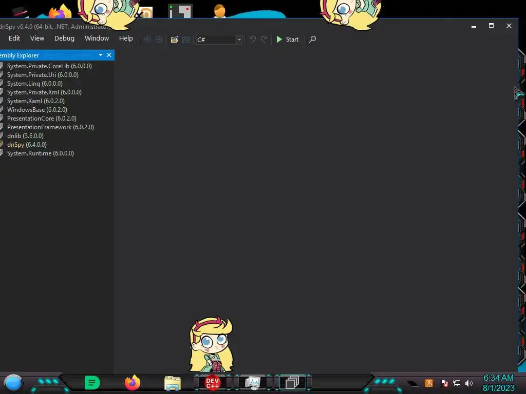Open the green notes app in taskbar
Viewport: 526px width, 394px height.
[x=92, y=383]
